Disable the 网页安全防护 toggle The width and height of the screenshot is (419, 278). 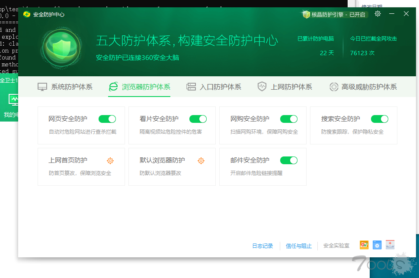click(107, 119)
